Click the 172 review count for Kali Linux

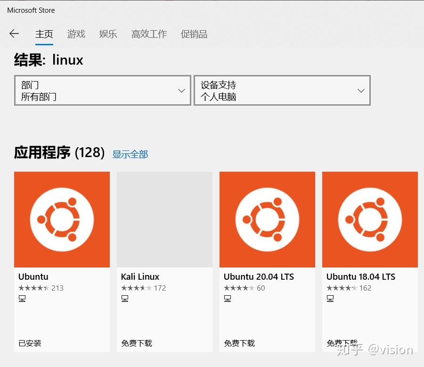[x=160, y=288]
